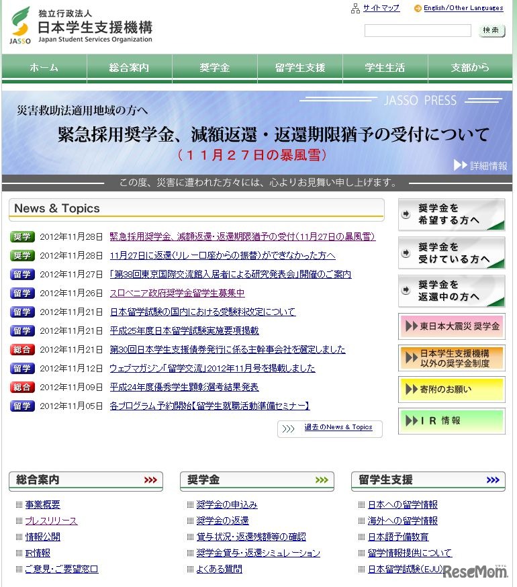Open the サイトマップ link

tap(381, 8)
